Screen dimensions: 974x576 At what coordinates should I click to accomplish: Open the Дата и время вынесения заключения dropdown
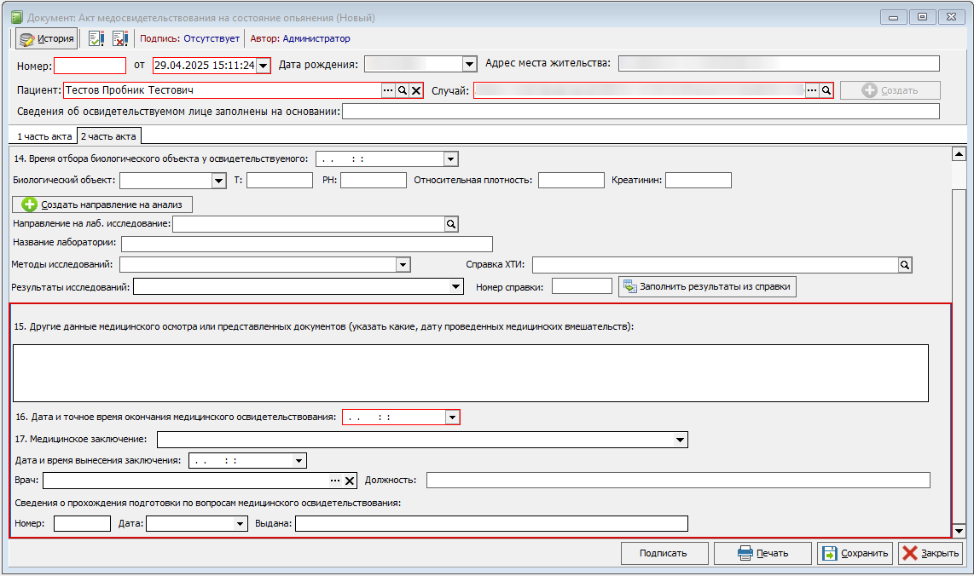(299, 461)
